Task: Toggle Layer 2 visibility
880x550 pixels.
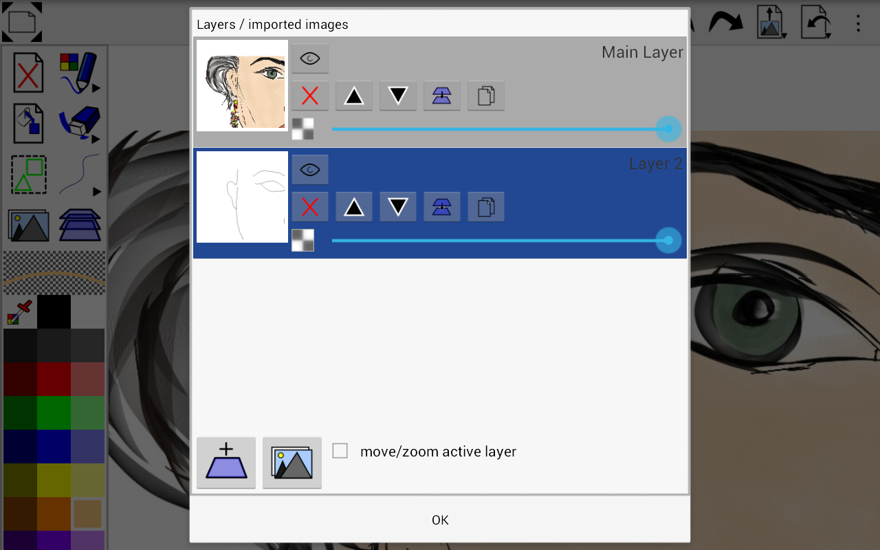Action: coord(309,168)
